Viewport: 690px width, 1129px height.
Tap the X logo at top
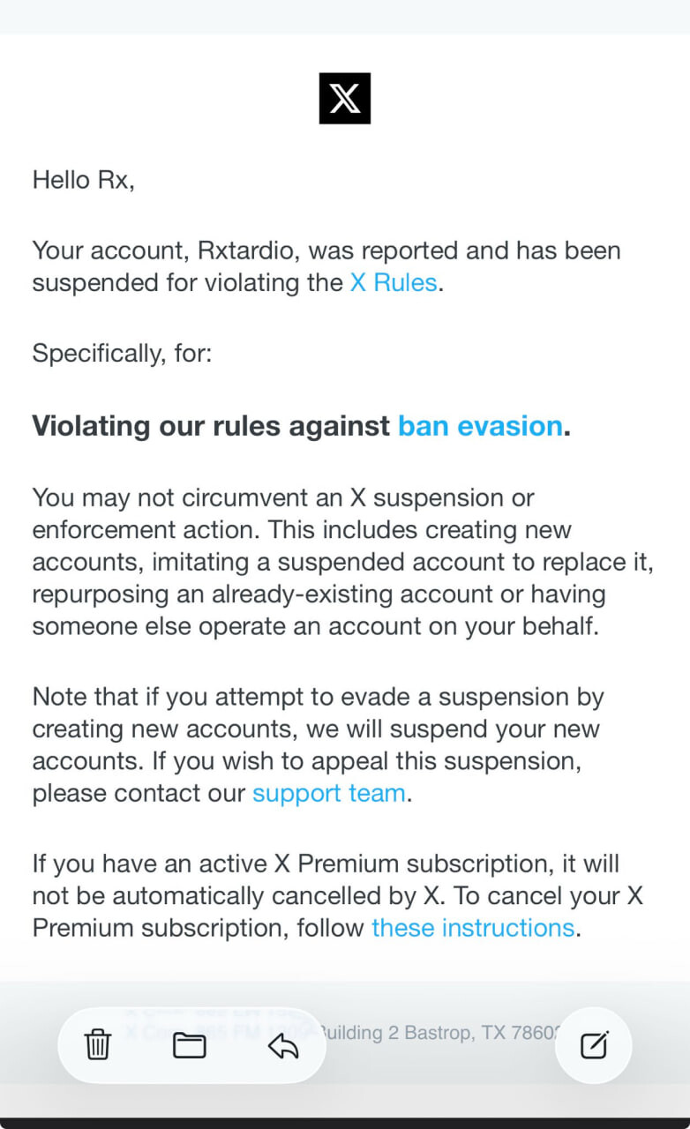coord(344,98)
